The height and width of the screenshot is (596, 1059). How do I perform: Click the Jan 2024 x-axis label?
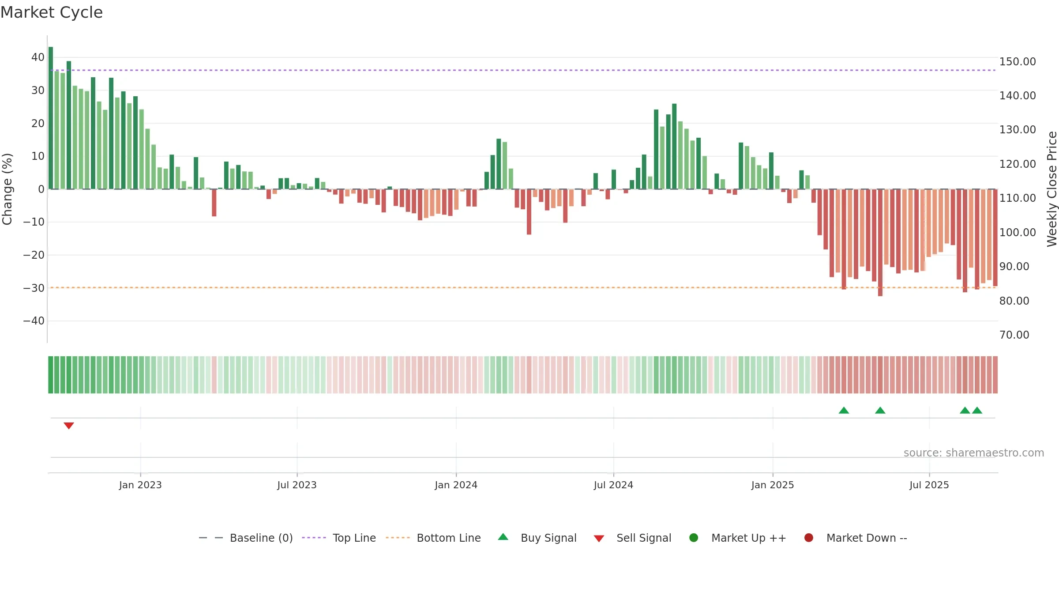click(x=456, y=485)
